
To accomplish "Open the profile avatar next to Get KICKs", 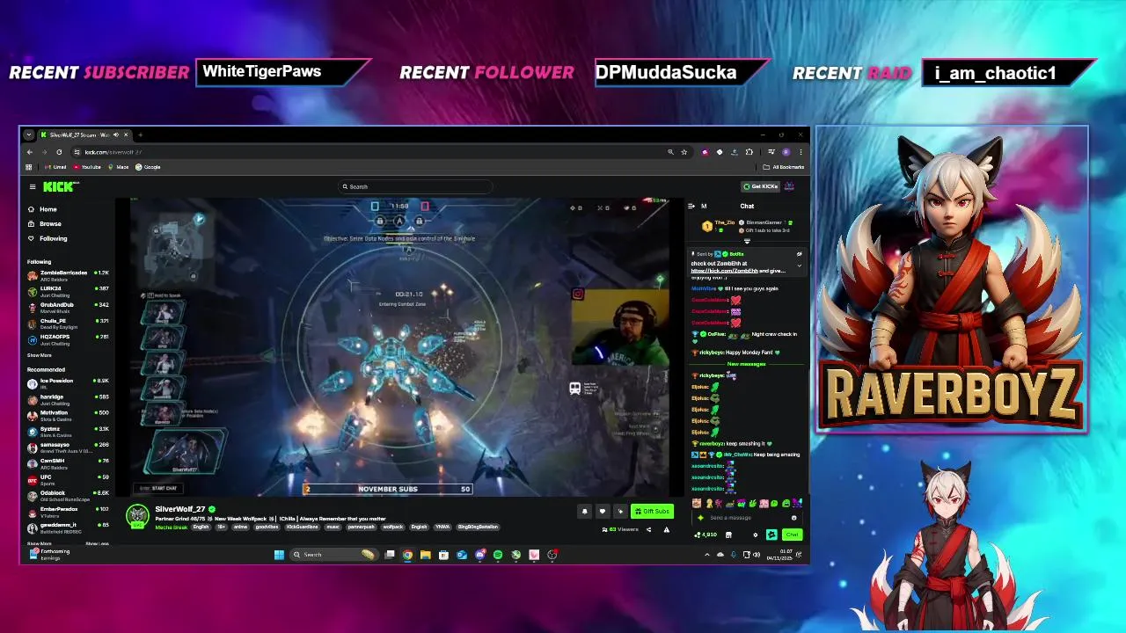I will (790, 186).
